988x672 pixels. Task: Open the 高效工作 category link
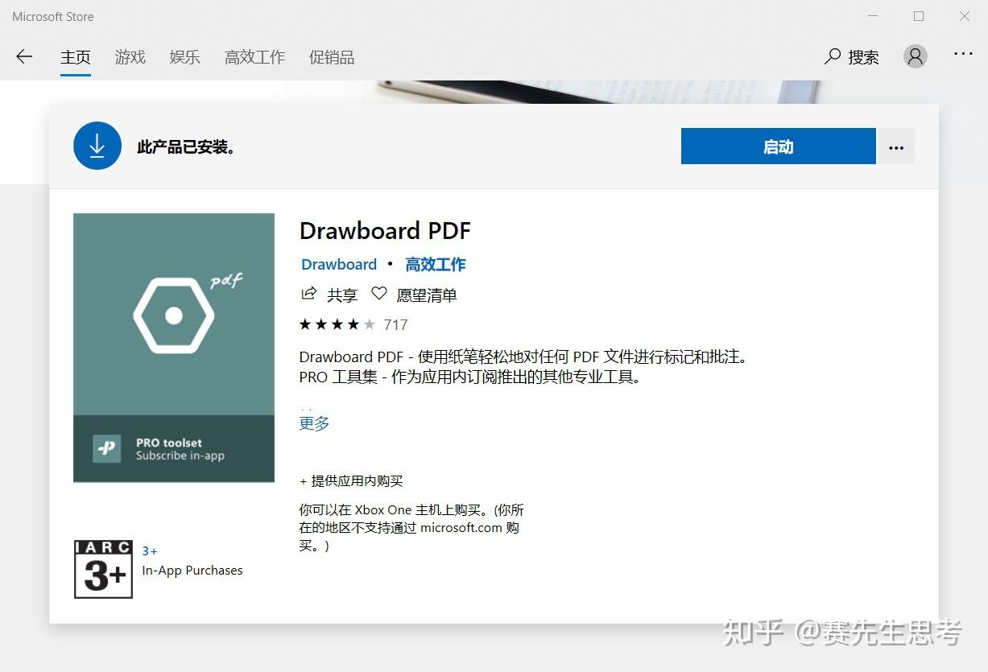436,264
